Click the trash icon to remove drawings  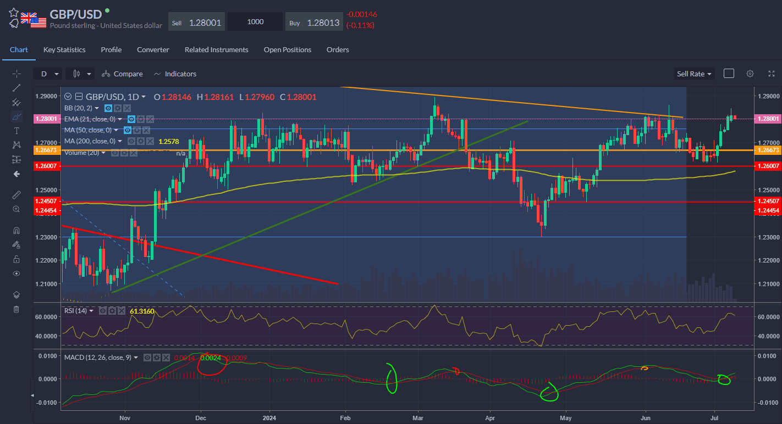[x=16, y=309]
